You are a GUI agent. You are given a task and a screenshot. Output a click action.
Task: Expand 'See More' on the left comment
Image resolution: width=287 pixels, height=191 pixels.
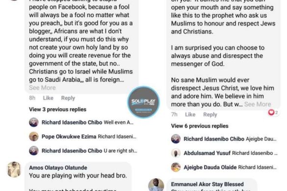click(42, 88)
